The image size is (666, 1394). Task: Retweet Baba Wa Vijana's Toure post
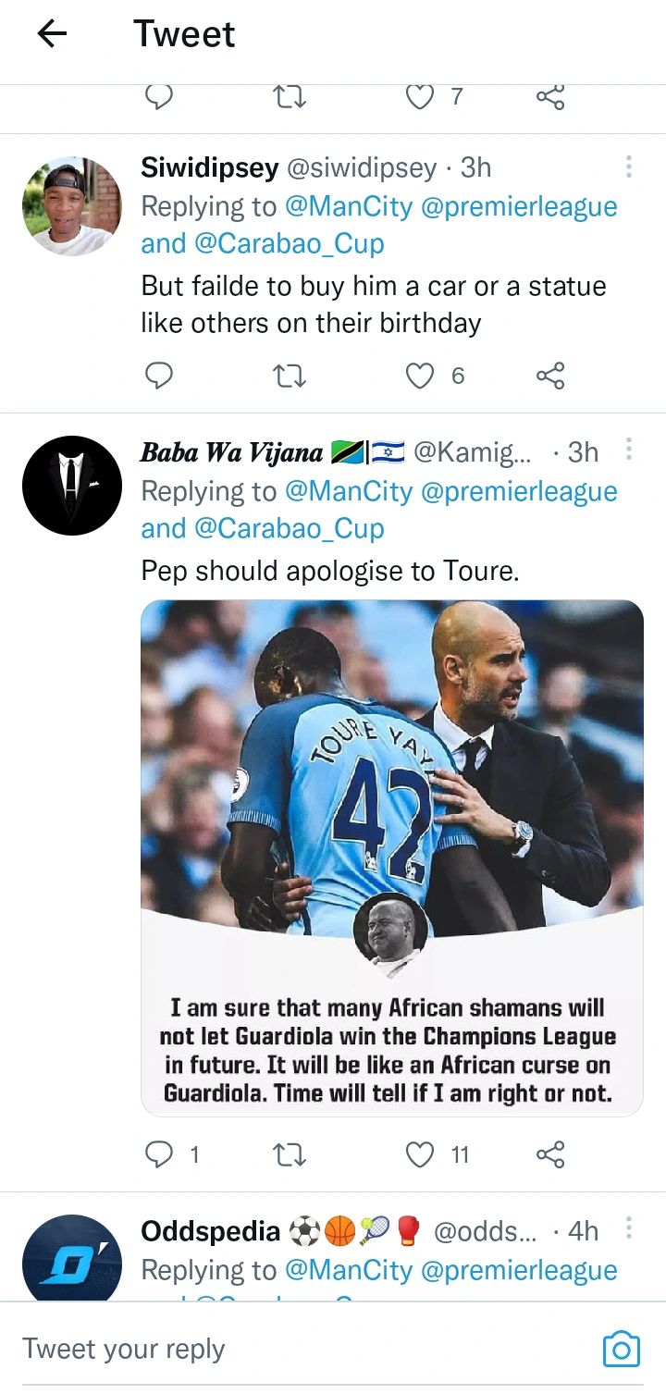pyautogui.click(x=290, y=1154)
